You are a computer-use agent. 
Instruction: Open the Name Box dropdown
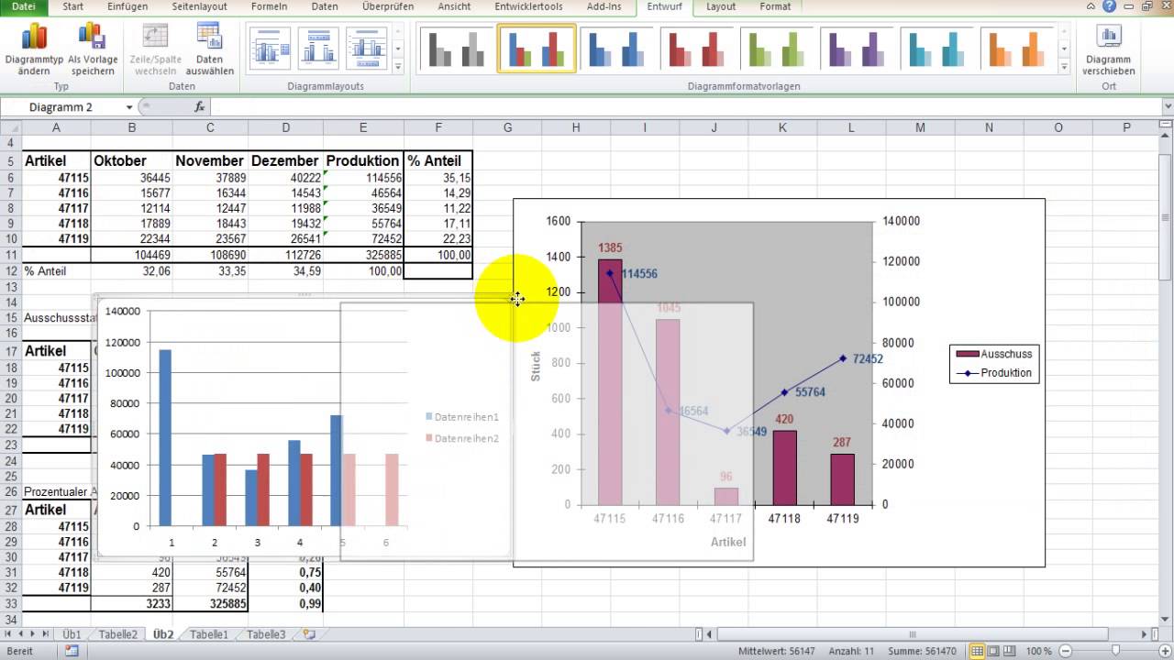coord(129,107)
